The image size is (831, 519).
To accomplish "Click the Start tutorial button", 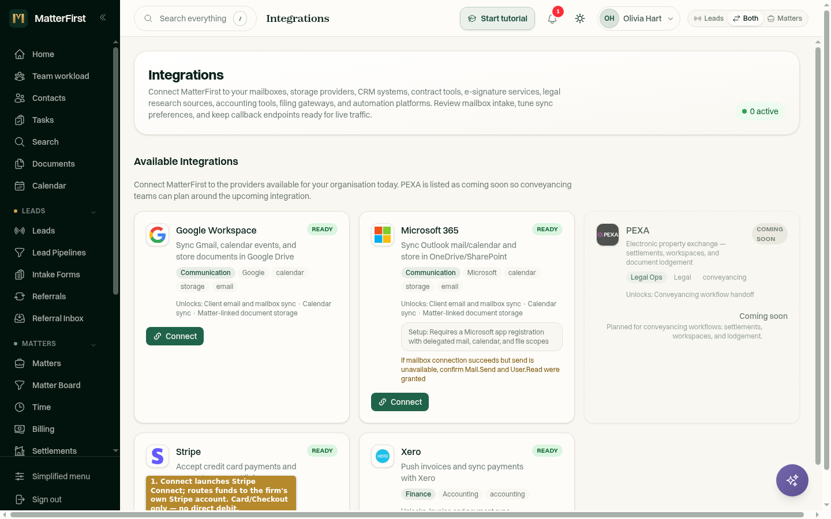I will (497, 18).
